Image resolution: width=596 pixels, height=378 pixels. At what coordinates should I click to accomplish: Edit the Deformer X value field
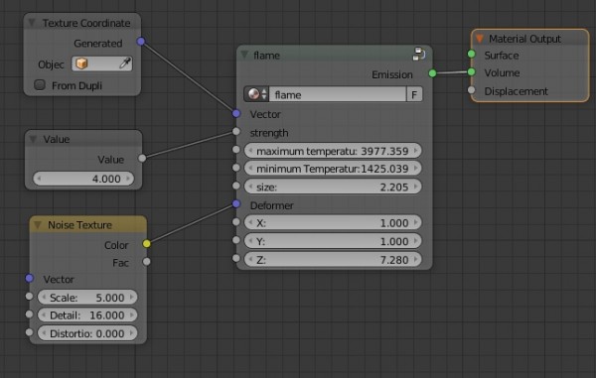[333, 223]
